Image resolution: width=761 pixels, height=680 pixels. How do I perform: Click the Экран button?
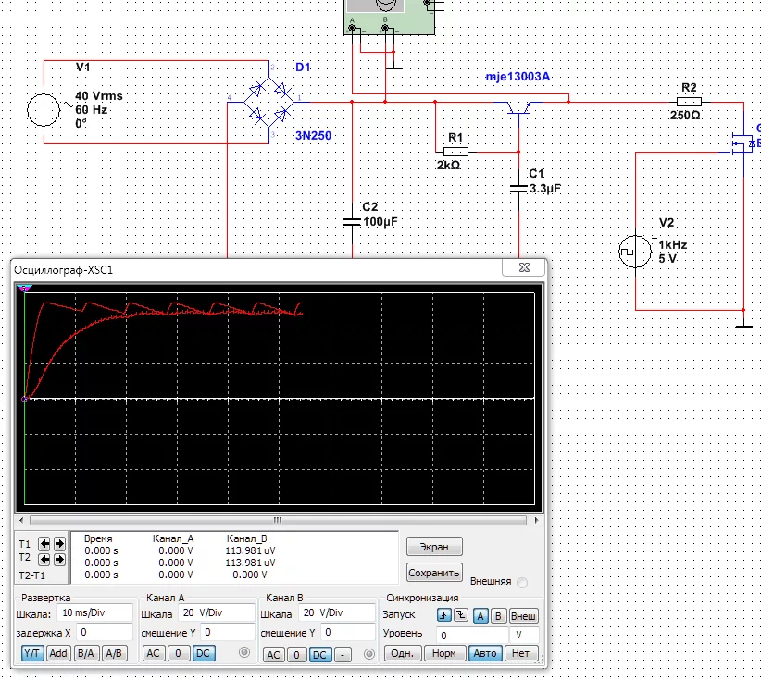433,547
